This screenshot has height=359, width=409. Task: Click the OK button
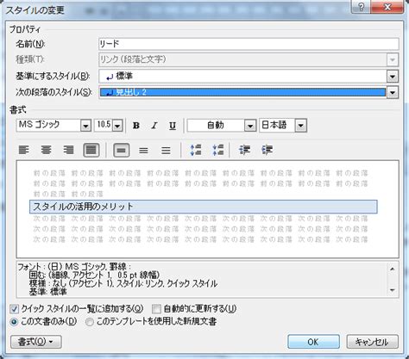click(313, 342)
